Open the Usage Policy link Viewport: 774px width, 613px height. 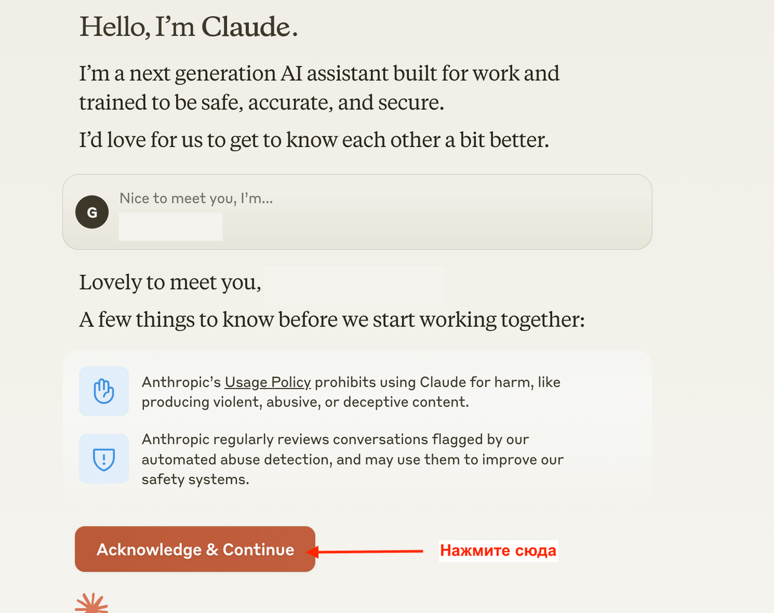coord(268,382)
